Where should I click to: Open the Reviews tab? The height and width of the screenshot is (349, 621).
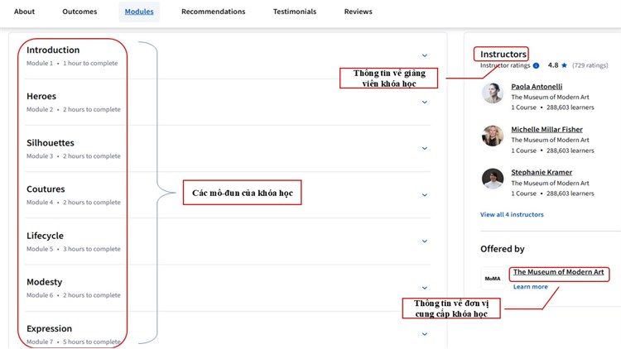[x=358, y=12]
